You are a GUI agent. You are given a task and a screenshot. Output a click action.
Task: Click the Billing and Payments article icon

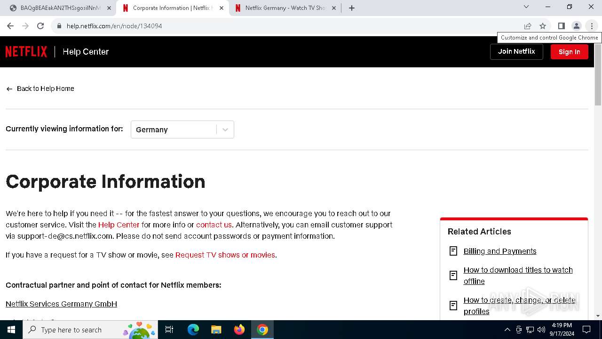pos(453,251)
